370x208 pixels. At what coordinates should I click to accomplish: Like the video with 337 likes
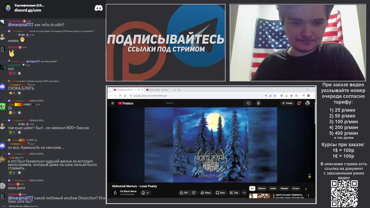(184, 193)
